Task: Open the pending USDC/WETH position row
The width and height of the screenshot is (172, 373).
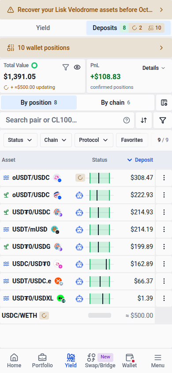Action: (77, 316)
